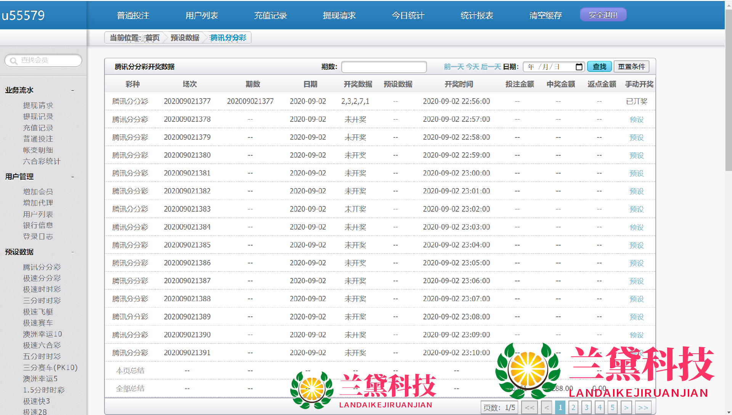Click 预设 link for issue 202009021378

coord(636,120)
